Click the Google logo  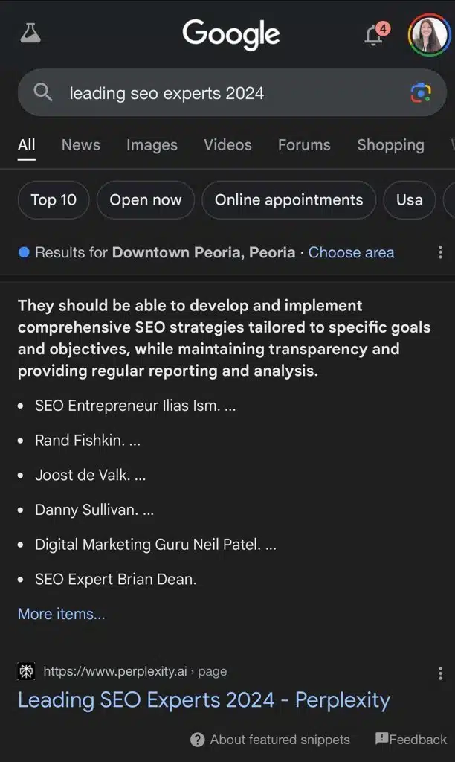pos(231,34)
